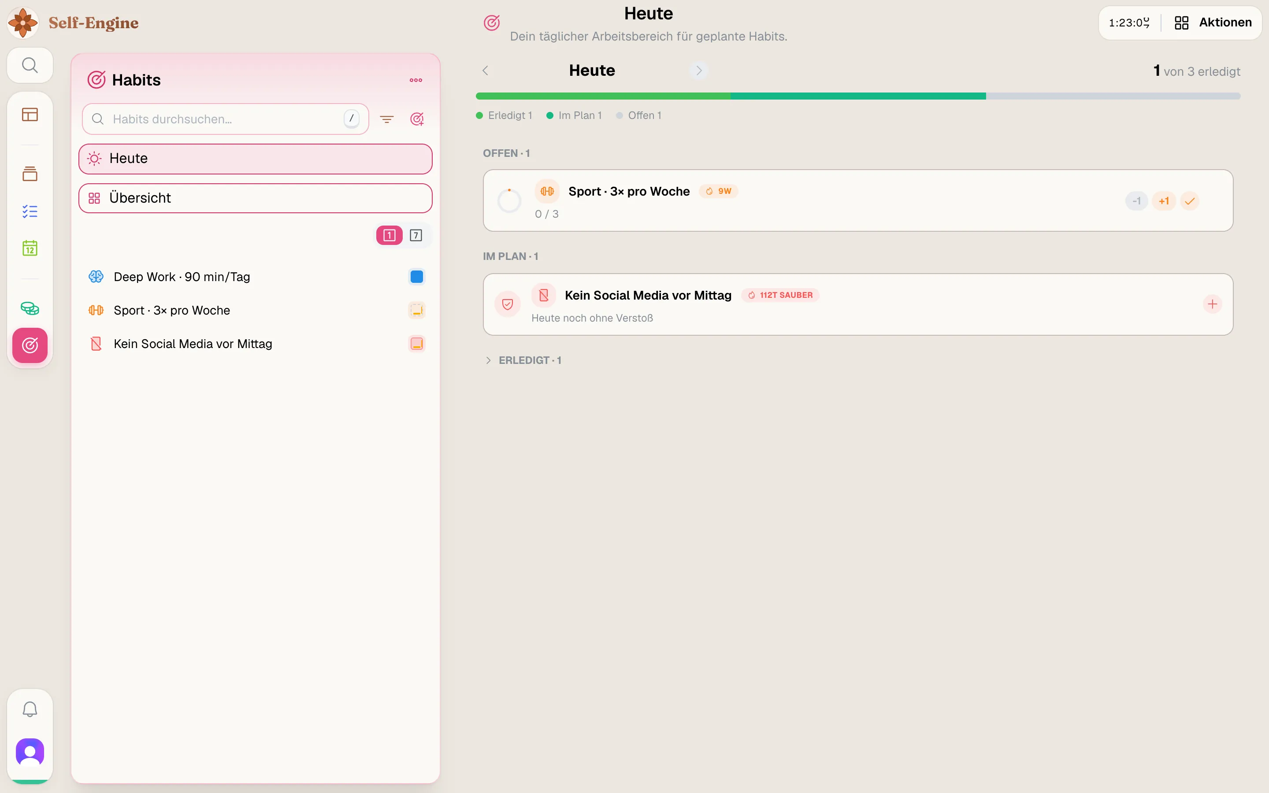
Task: Click the timer 1:23:0 display
Action: (1129, 22)
